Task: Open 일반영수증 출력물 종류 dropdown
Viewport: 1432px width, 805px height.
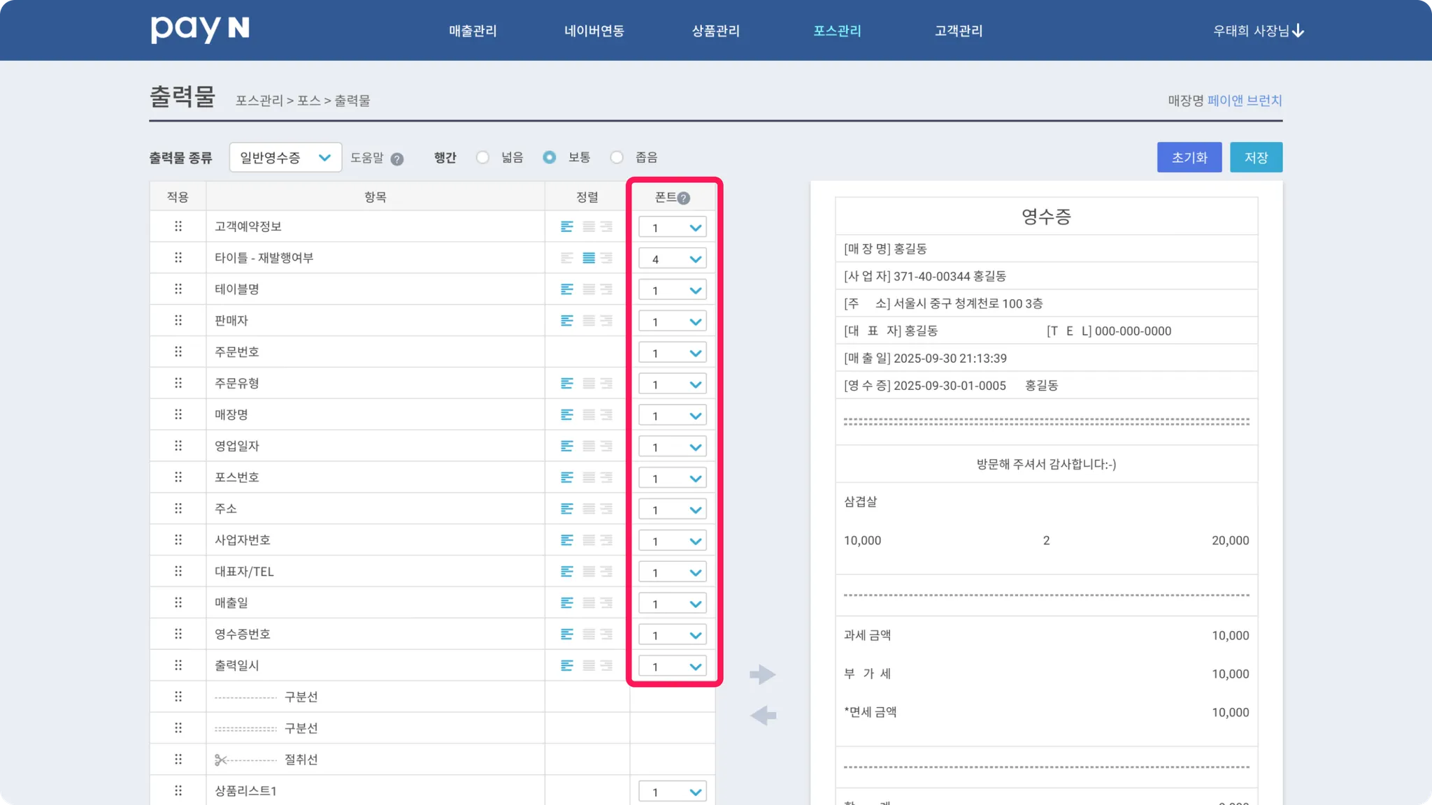Action: [x=285, y=157]
